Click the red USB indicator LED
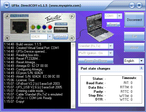 point(50,27)
